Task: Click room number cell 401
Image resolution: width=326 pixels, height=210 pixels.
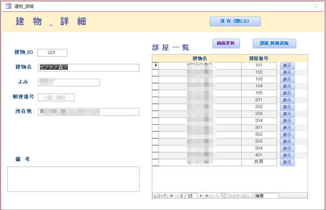Action: (x=259, y=155)
